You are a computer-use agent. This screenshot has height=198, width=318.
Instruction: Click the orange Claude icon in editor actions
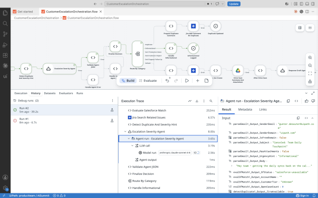pyautogui.click(x=296, y=12)
